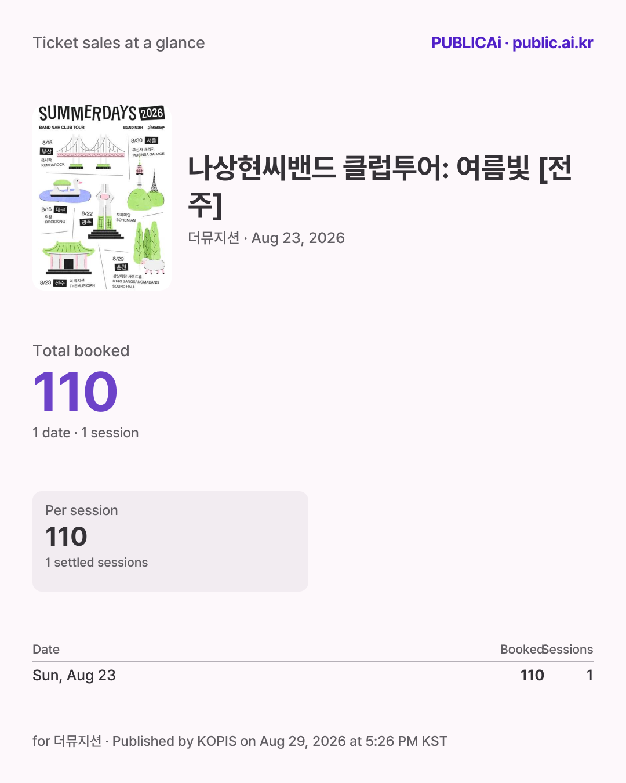Image resolution: width=626 pixels, height=783 pixels.
Task: Click the Ticket sales at a glance heading
Action: click(x=119, y=43)
